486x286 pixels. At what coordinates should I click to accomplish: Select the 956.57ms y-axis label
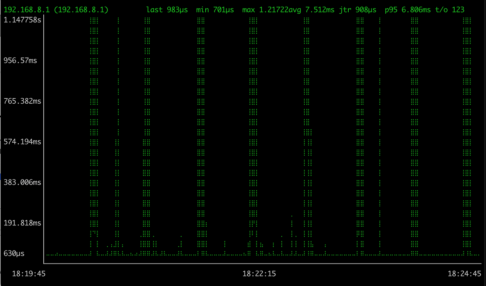pos(20,60)
